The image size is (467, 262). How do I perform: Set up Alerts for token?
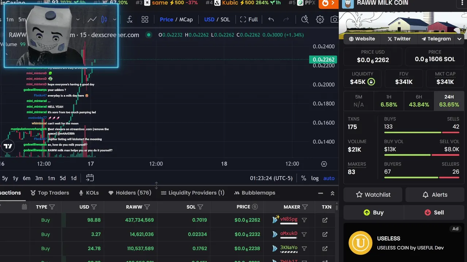click(x=435, y=195)
